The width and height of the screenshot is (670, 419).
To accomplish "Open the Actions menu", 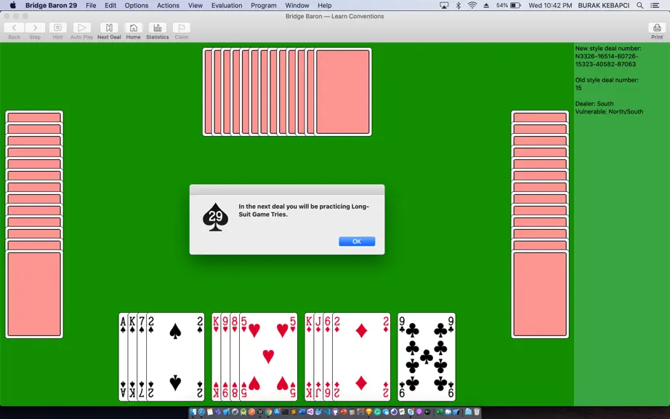I will pyautogui.click(x=168, y=6).
